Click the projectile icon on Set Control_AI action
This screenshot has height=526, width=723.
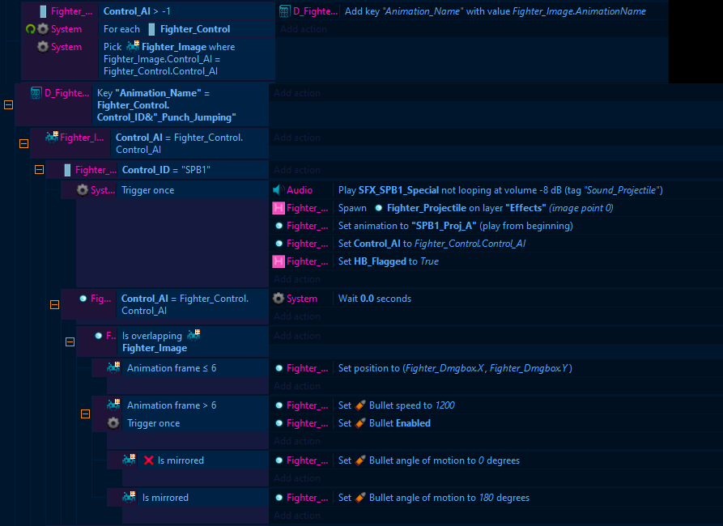tap(279, 244)
